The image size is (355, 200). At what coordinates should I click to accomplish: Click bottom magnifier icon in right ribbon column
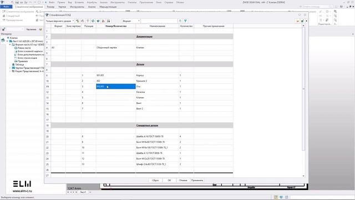[335, 20]
